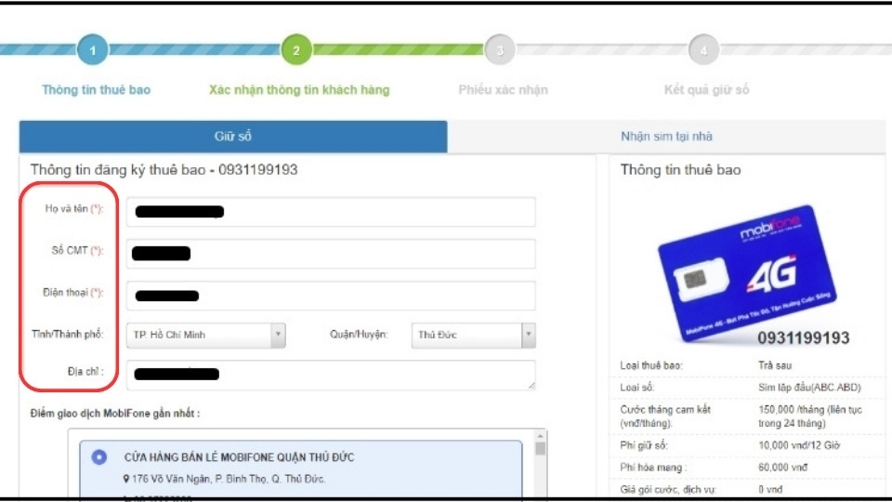The width and height of the screenshot is (892, 502).
Task: Open the 'Tỉnh/Thành phố' dropdown
Action: coord(205,335)
